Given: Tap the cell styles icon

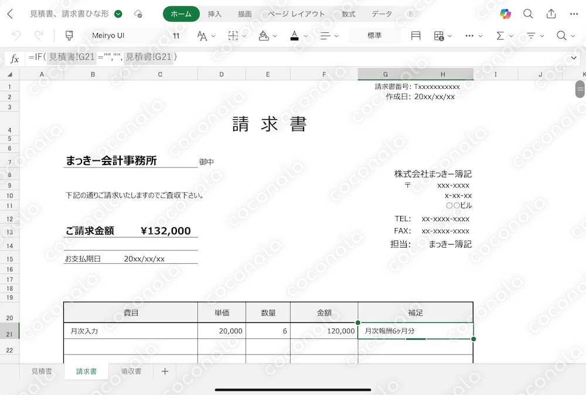Looking at the screenshot, I should click(x=415, y=36).
